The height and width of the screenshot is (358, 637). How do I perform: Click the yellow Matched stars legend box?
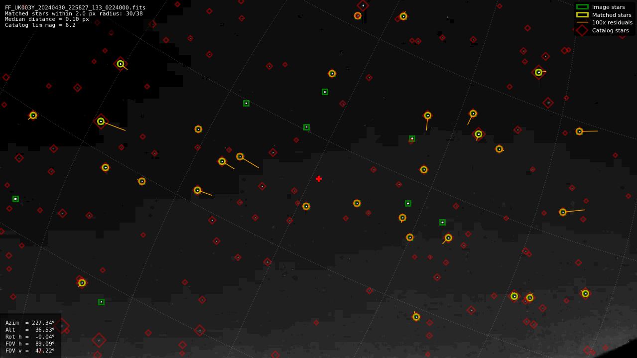pyautogui.click(x=582, y=15)
